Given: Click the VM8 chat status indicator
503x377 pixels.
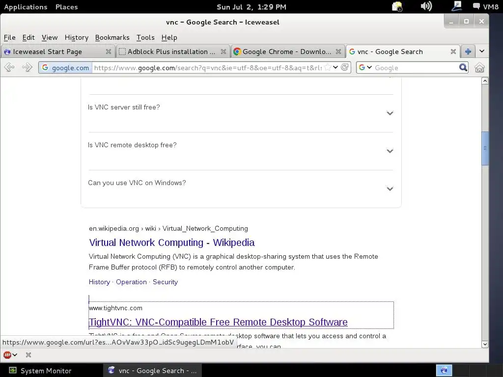Looking at the screenshot, I should pyautogui.click(x=486, y=6).
